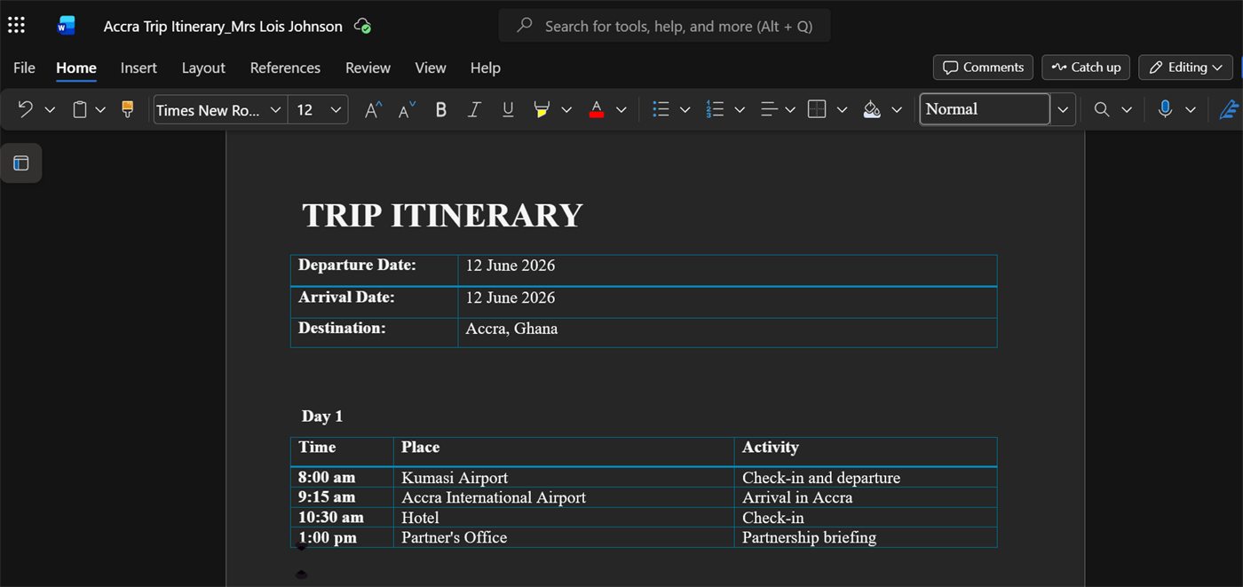Click the Undo arrow icon

(x=25, y=109)
